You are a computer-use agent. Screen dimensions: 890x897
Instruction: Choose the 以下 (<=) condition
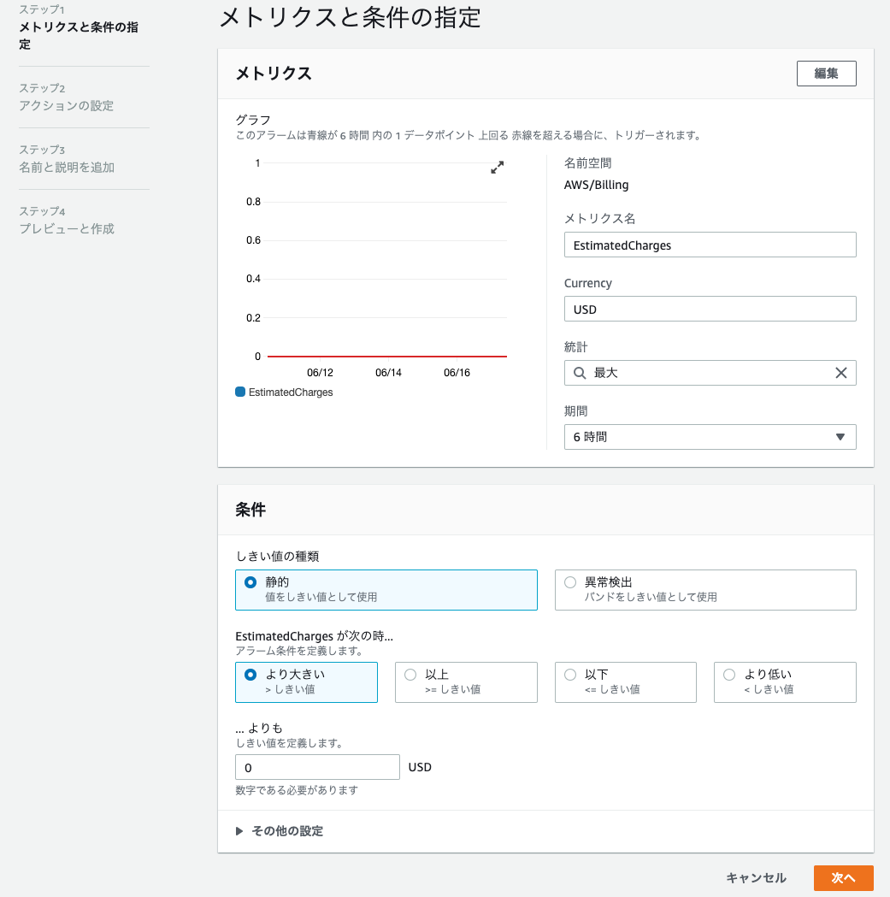tap(626, 682)
